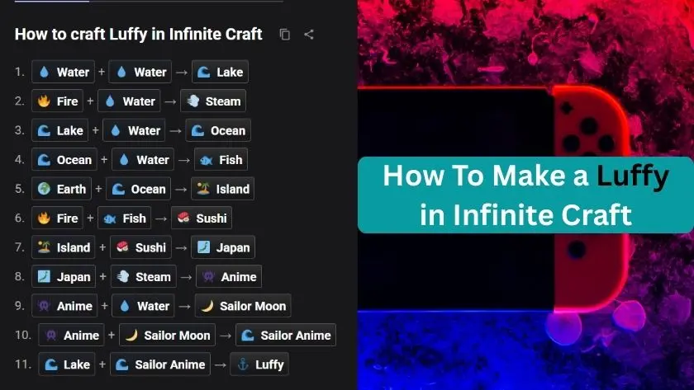694x390 pixels.
Task: Click the Island chip in step 7
Action: point(64,247)
